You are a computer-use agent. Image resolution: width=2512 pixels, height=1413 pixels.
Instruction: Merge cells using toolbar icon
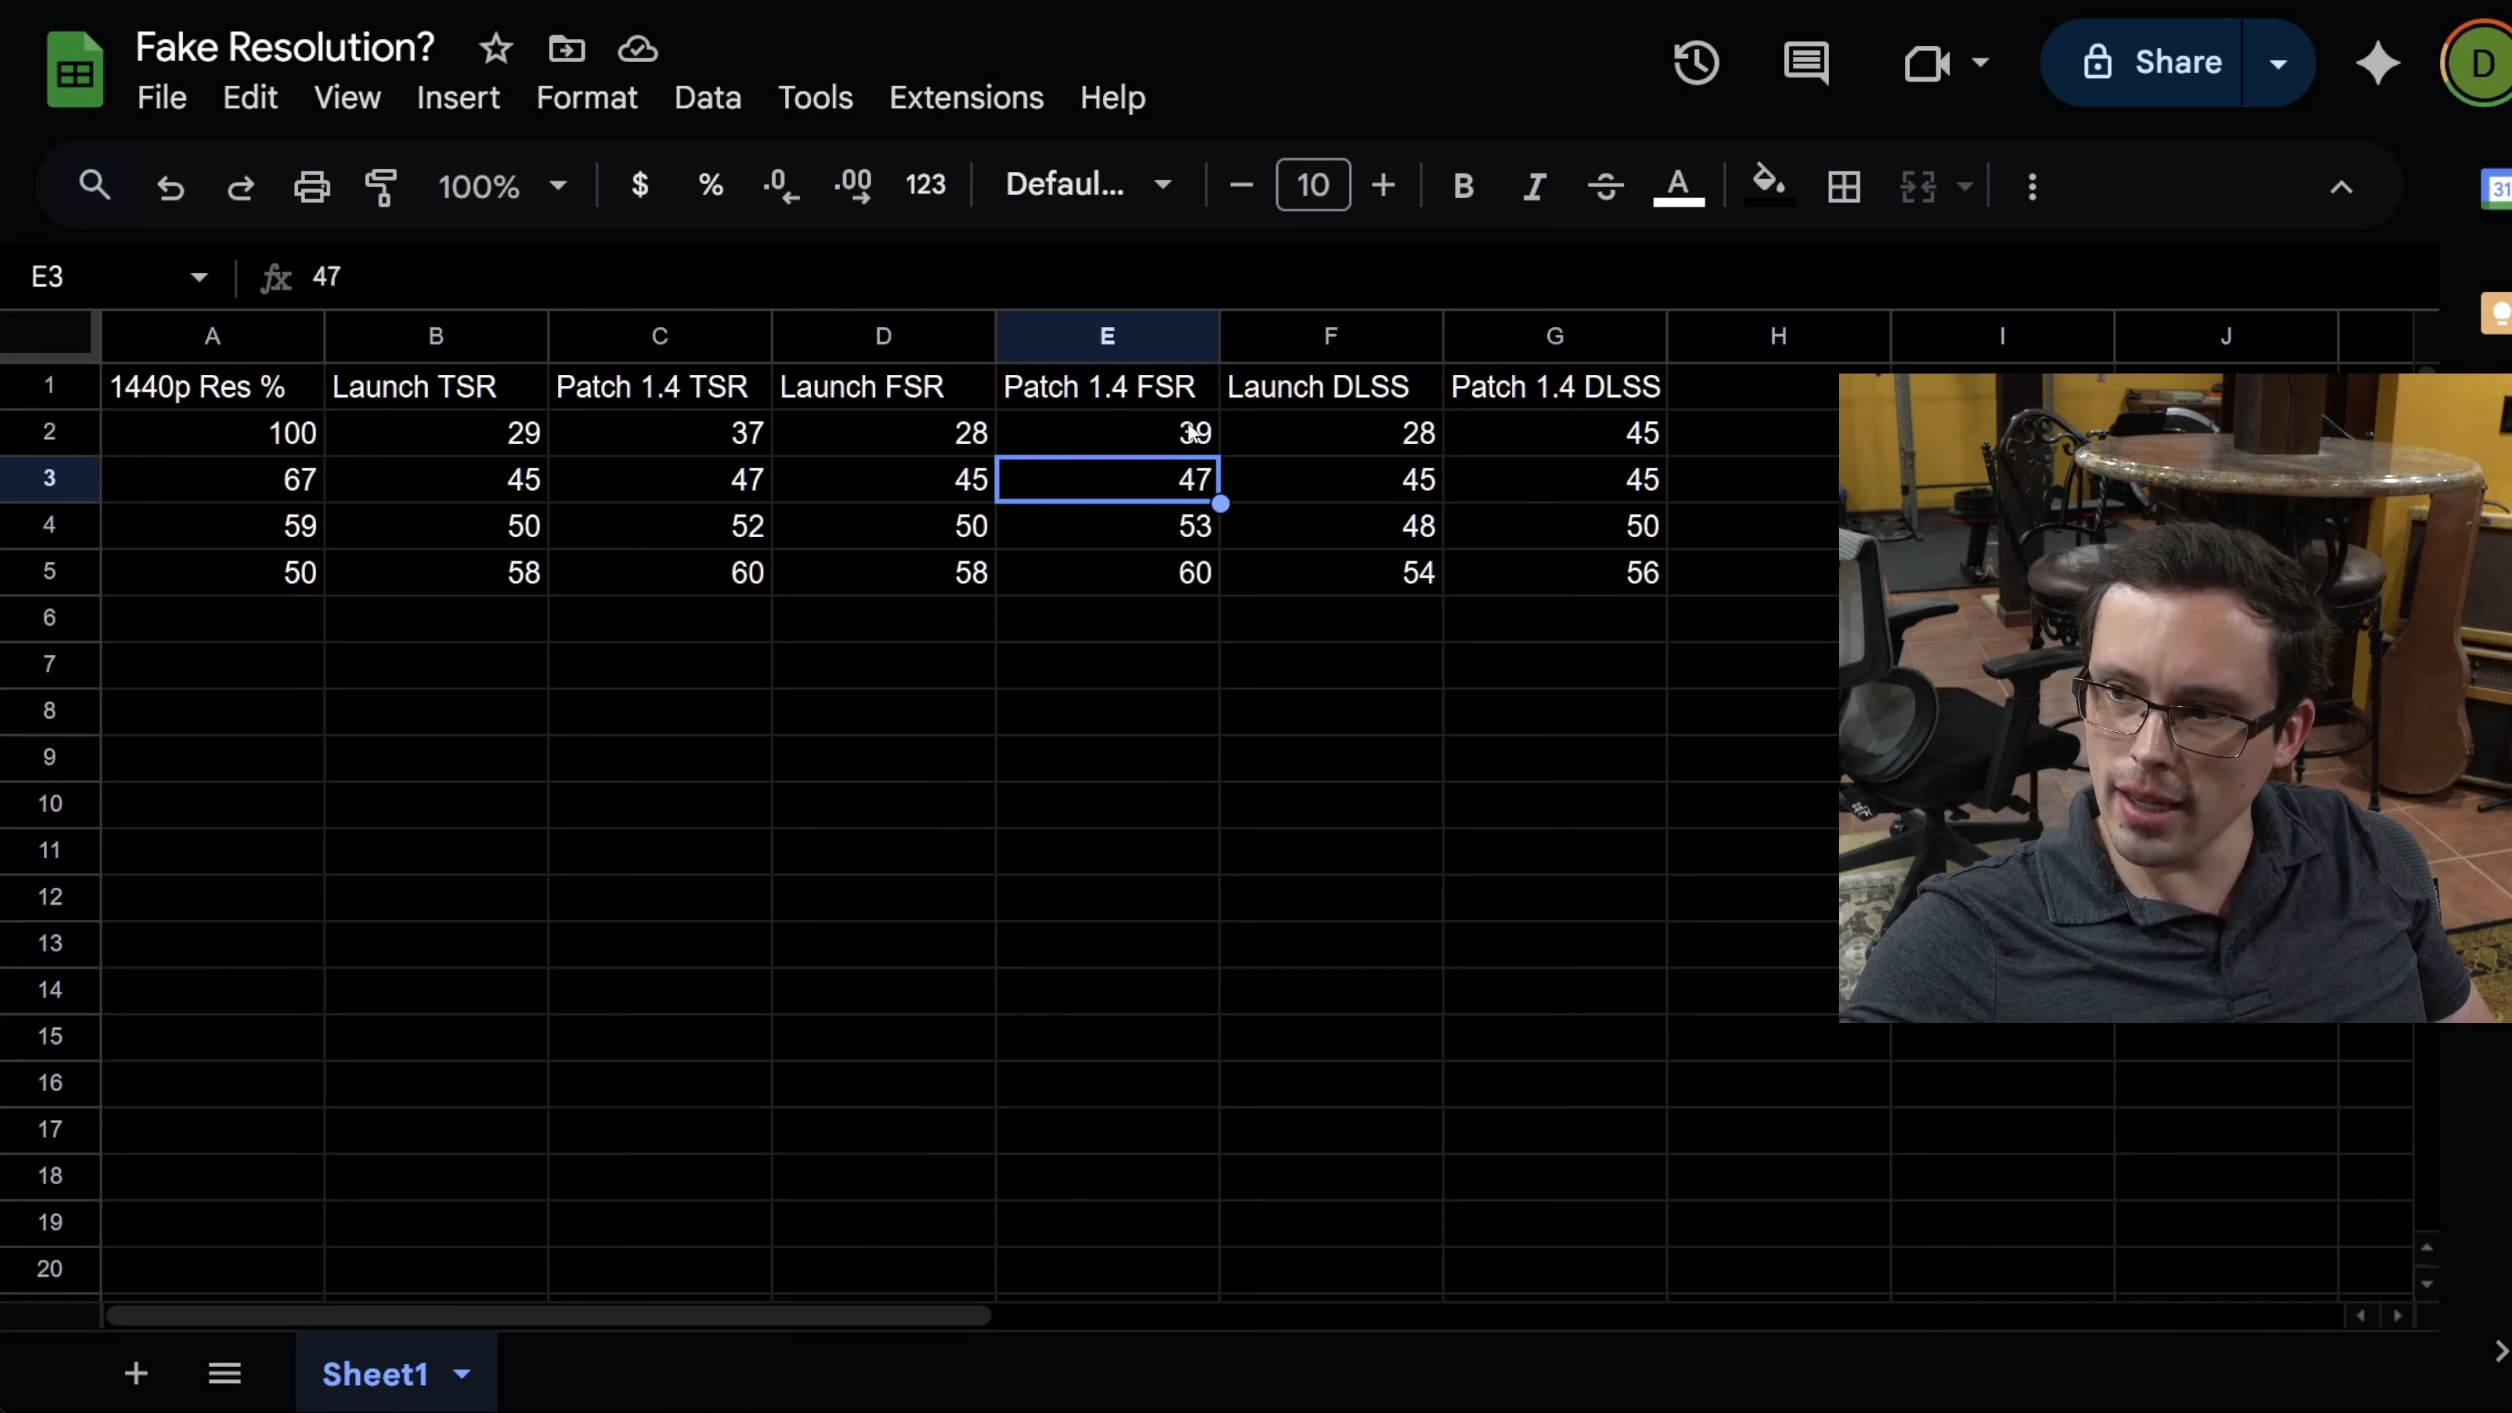coord(1918,186)
